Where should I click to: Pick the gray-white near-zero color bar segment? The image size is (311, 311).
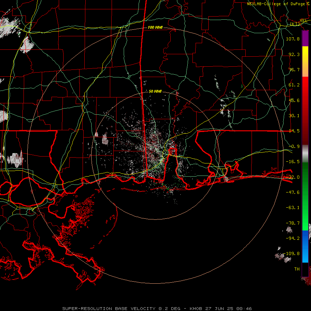click(x=305, y=154)
